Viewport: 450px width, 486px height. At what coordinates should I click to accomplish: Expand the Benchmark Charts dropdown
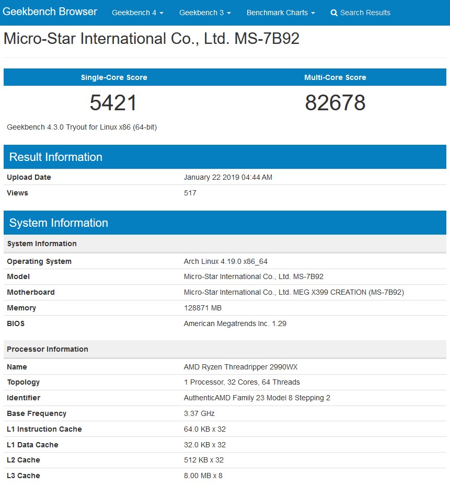pos(281,13)
